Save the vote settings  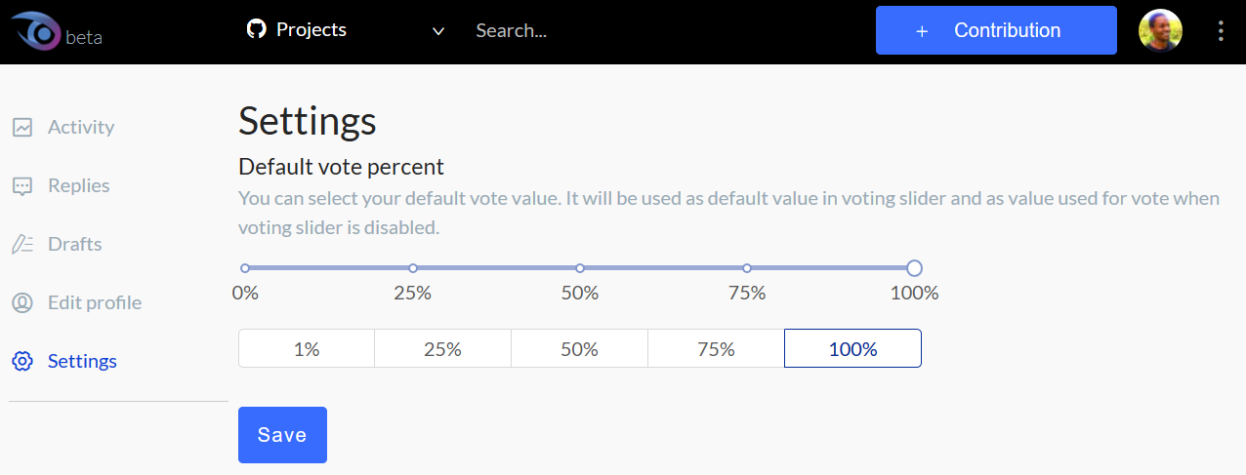coord(282,435)
